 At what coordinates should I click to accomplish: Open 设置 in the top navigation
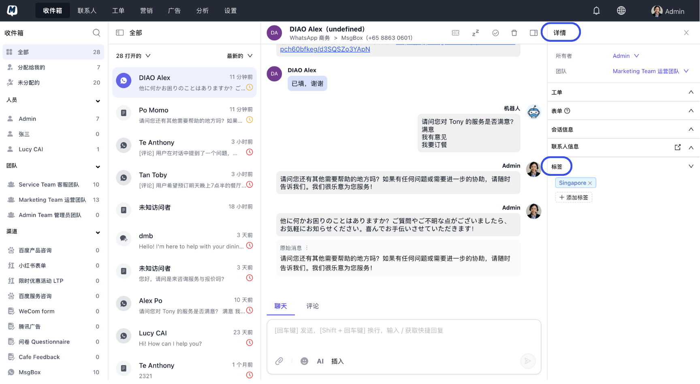click(x=230, y=11)
